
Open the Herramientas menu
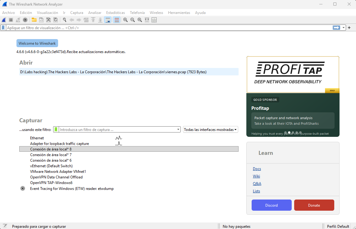tap(179, 13)
